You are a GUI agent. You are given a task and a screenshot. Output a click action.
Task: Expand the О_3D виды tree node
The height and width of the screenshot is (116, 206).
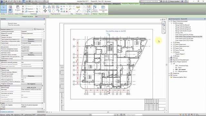click(x=171, y=43)
